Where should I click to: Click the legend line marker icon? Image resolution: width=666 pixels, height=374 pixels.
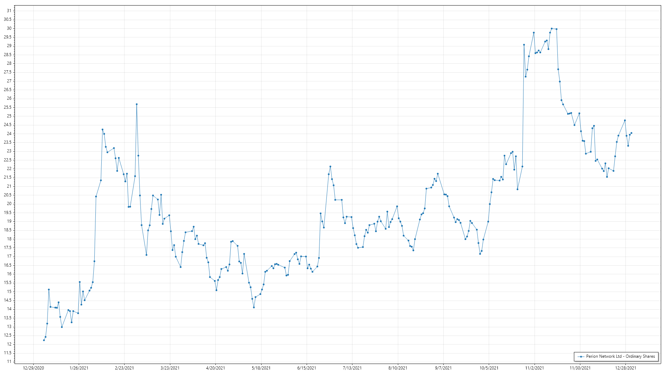581,356
